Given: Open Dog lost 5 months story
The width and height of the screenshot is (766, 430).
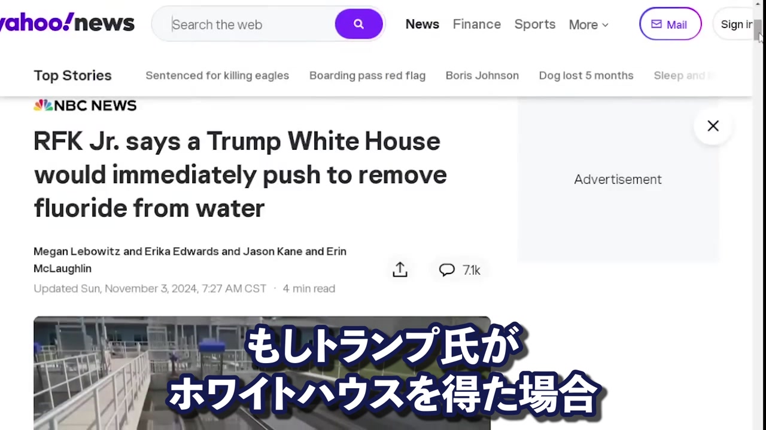Looking at the screenshot, I should pos(586,75).
